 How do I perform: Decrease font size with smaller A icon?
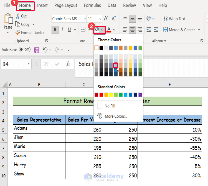coord(114,18)
